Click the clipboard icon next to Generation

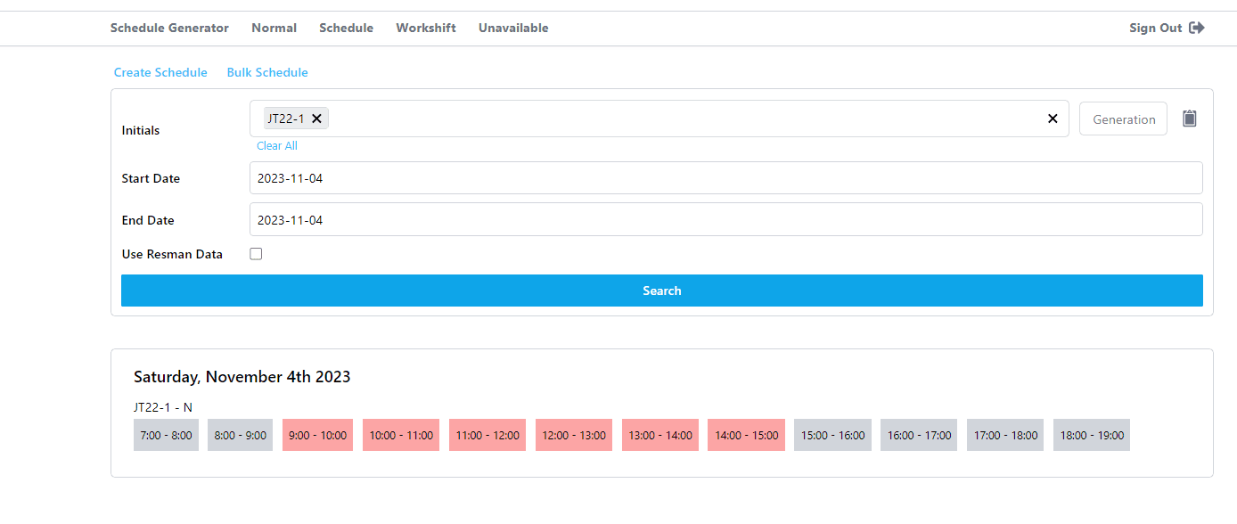[x=1190, y=119]
